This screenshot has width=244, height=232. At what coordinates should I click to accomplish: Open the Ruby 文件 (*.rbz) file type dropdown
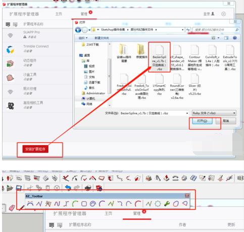pos(214,113)
